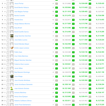Image resolution: width=106 pixels, height=106 pixels.
Task: Click the lap time 8L 5:04.746
Action: tap(100, 56)
